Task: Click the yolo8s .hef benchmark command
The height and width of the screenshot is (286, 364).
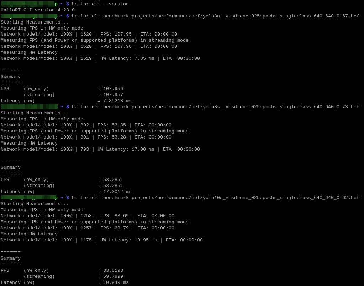Action: click(215, 107)
